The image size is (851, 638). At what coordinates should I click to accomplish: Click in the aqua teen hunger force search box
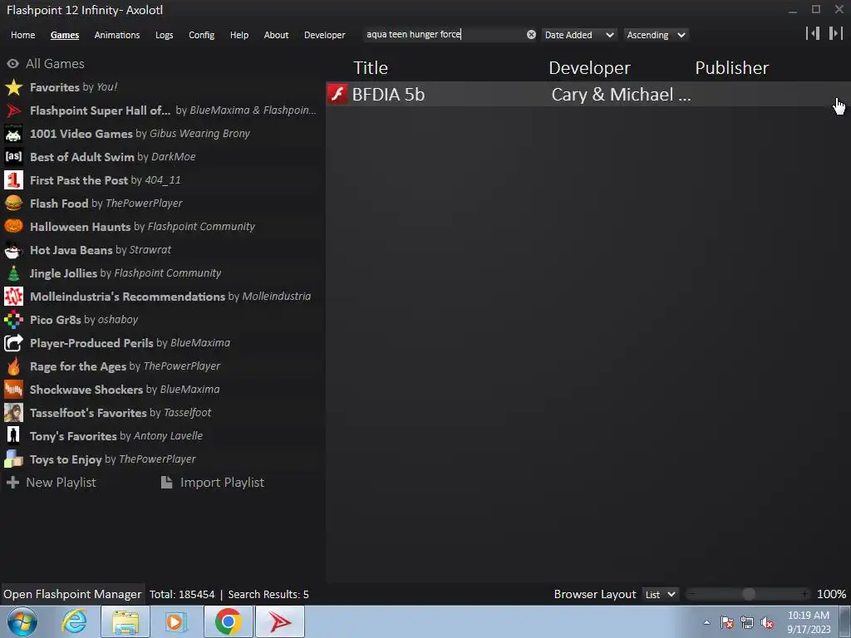pyautogui.click(x=444, y=35)
